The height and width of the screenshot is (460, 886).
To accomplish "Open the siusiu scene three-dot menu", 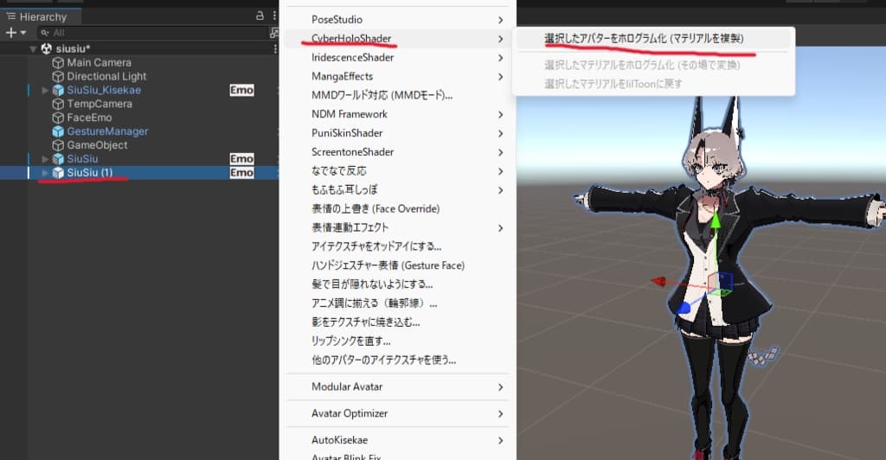I will click(x=274, y=49).
